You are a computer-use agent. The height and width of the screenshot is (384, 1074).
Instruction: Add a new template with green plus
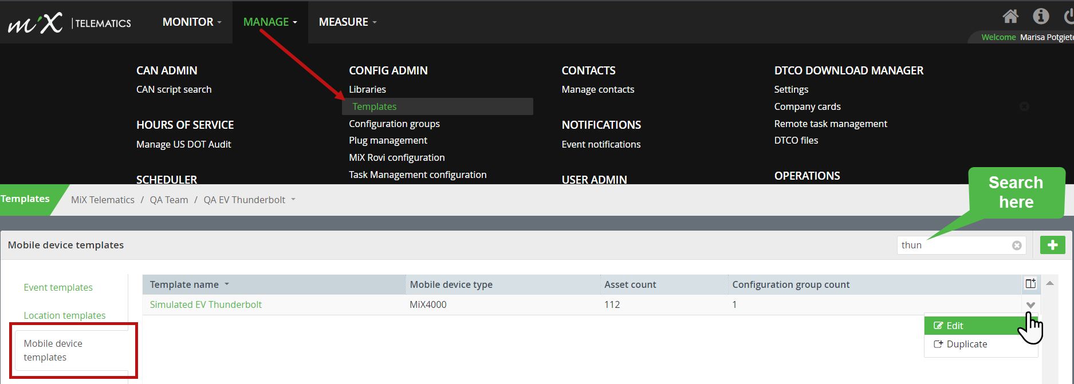[1052, 245]
